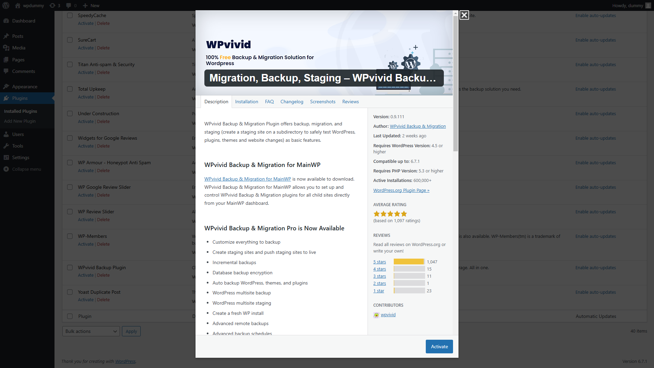Open the Reviews tab
Image resolution: width=654 pixels, height=368 pixels.
[x=351, y=102]
